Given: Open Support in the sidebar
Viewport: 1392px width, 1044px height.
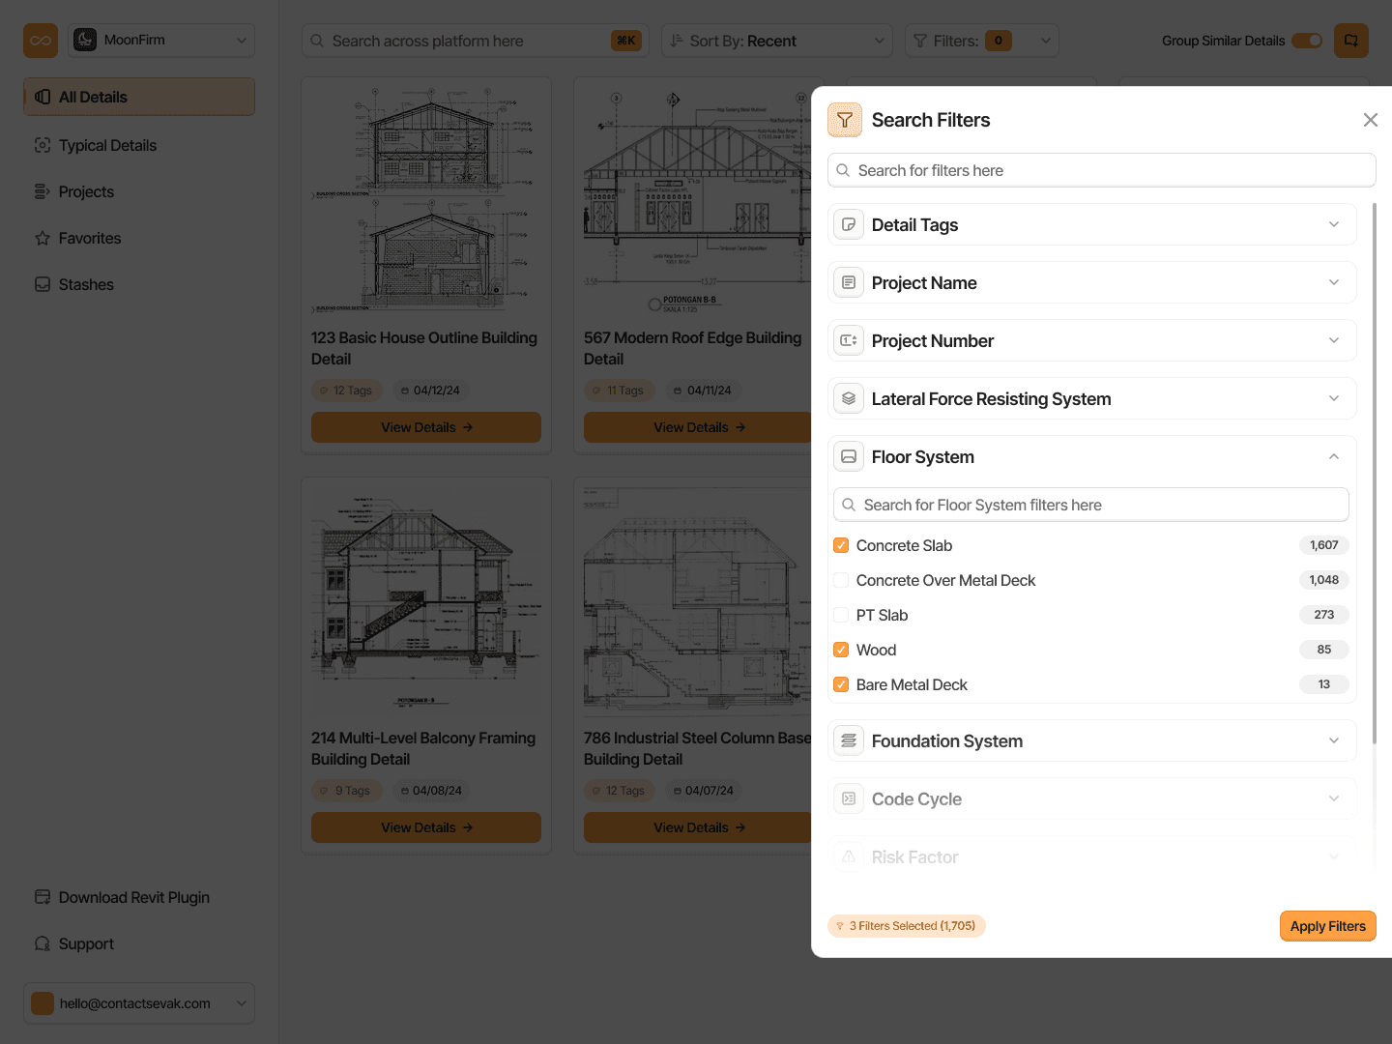Looking at the screenshot, I should click(x=139, y=943).
